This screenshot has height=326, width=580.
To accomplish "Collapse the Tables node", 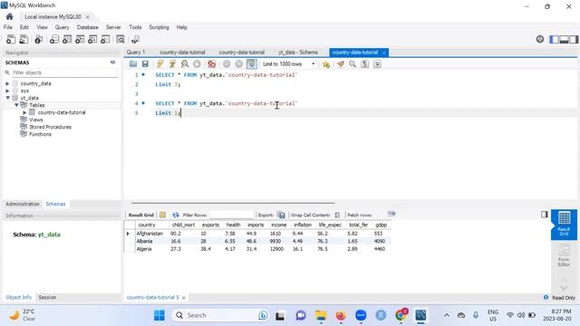I will pyautogui.click(x=16, y=105).
